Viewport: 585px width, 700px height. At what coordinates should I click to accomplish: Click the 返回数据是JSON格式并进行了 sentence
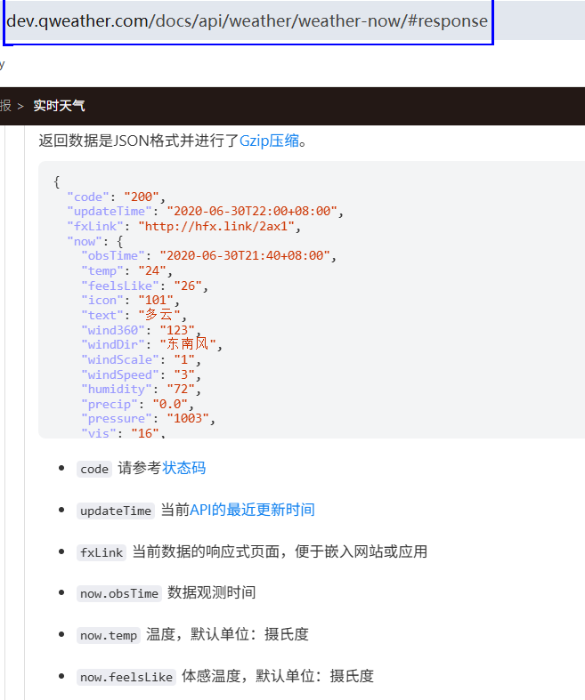[x=139, y=141]
